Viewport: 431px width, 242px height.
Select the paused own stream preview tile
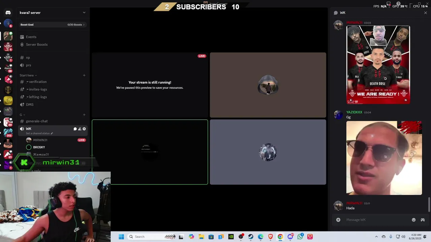coord(150,85)
